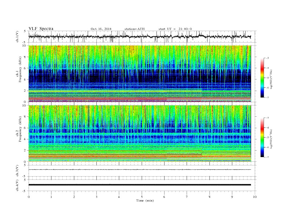Click the upper PSD color scale bar
Screen dimensions: 287x221
point(262,78)
